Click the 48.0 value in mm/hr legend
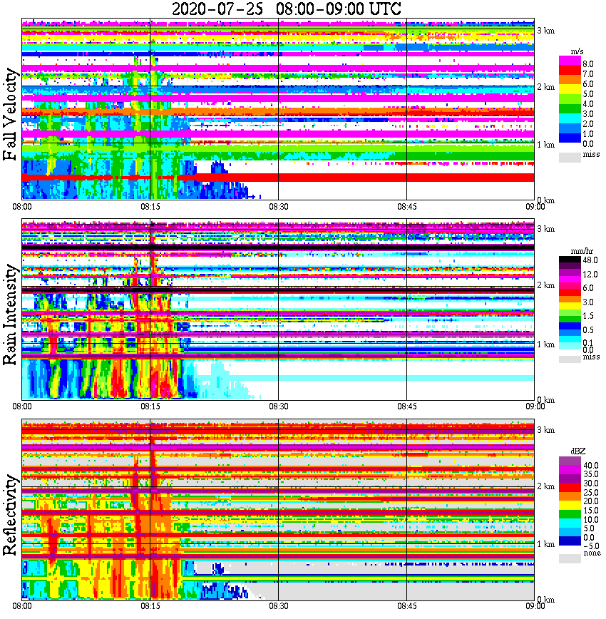The height and width of the screenshot is (619, 606). coord(590,260)
